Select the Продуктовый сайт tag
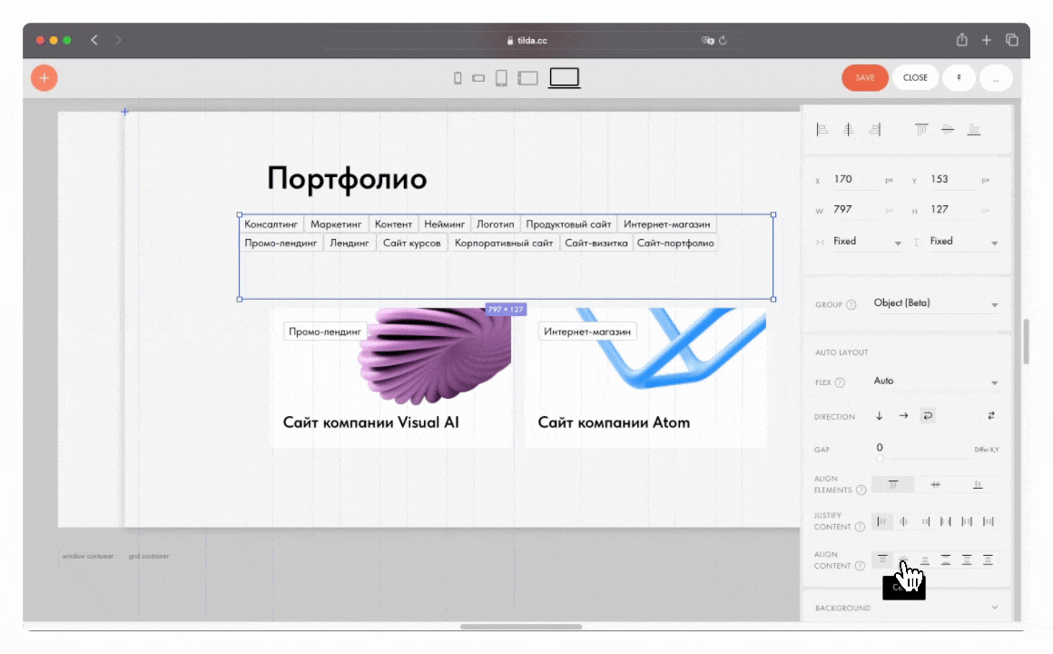 (568, 224)
